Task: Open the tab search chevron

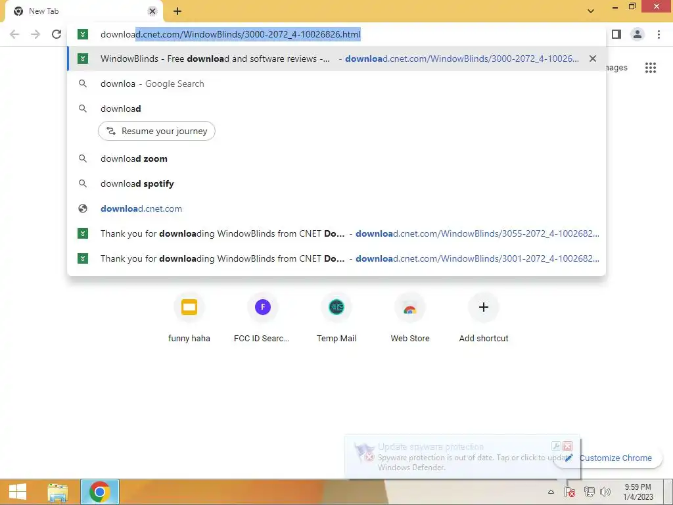Action: click(x=591, y=11)
